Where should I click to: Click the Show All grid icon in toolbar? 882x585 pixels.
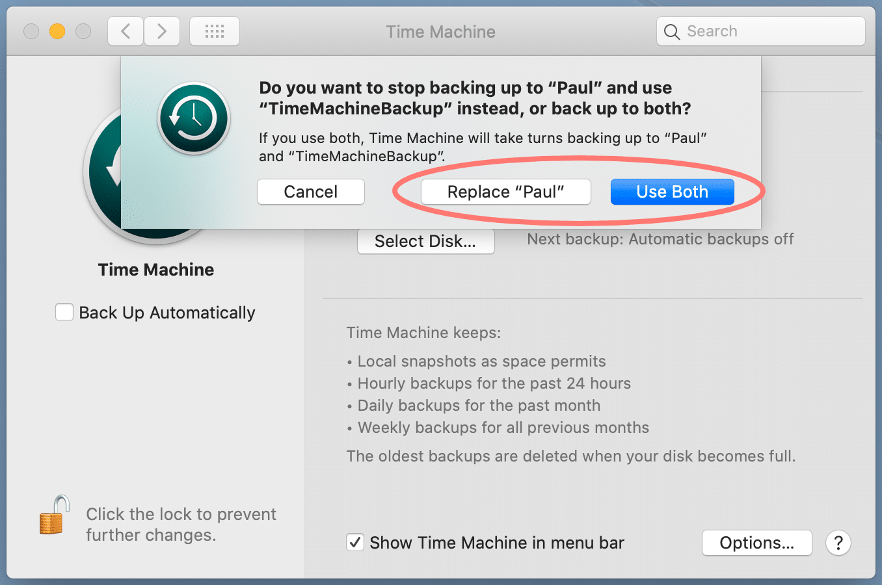(x=214, y=31)
